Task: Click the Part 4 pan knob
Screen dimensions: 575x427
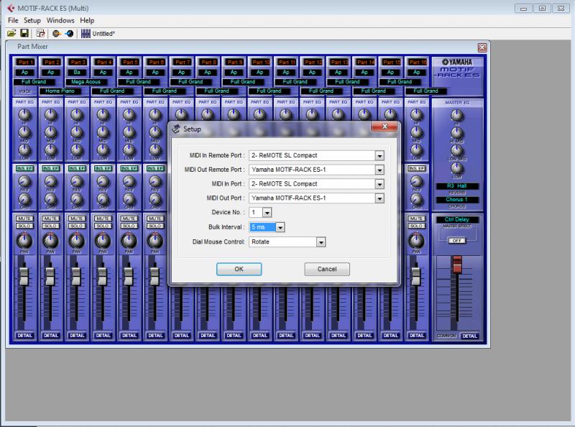Action: pos(103,241)
